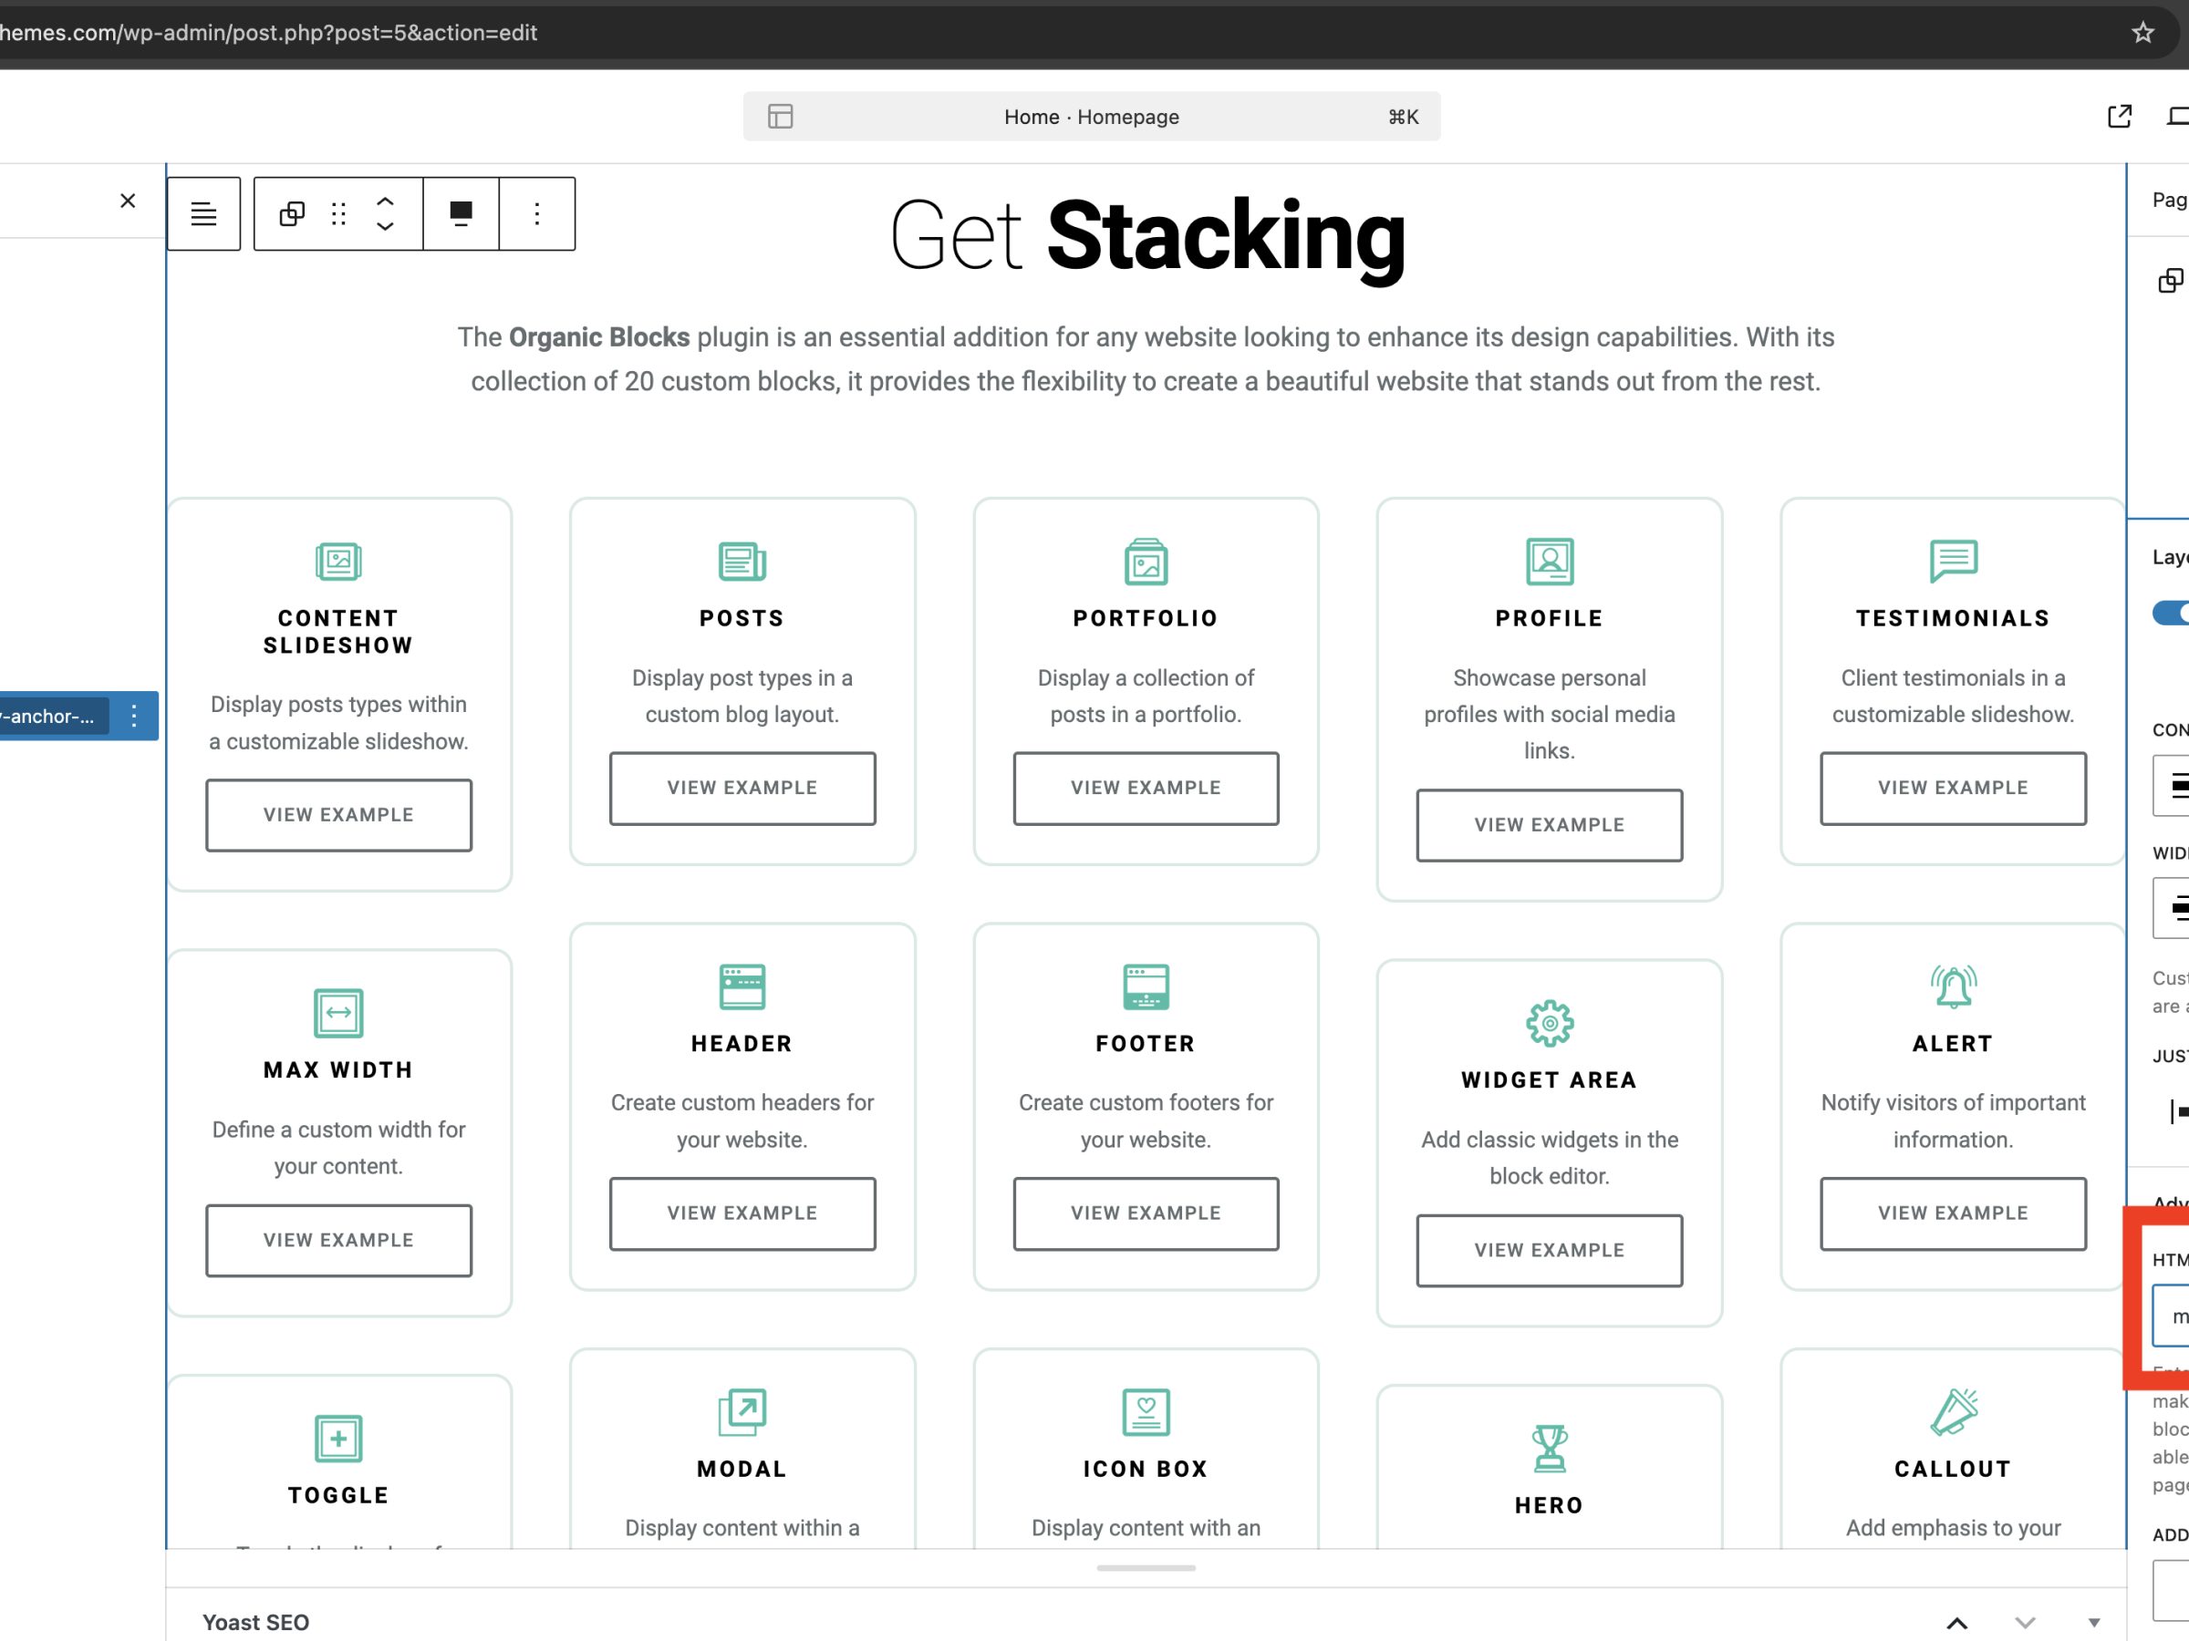Viewport: 2189px width, 1641px height.
Task: Click View Example under Footer
Action: point(1146,1213)
